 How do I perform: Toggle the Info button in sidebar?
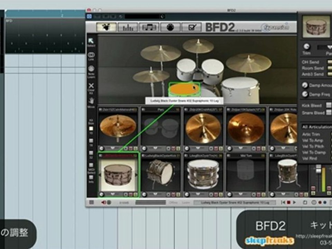91,177
